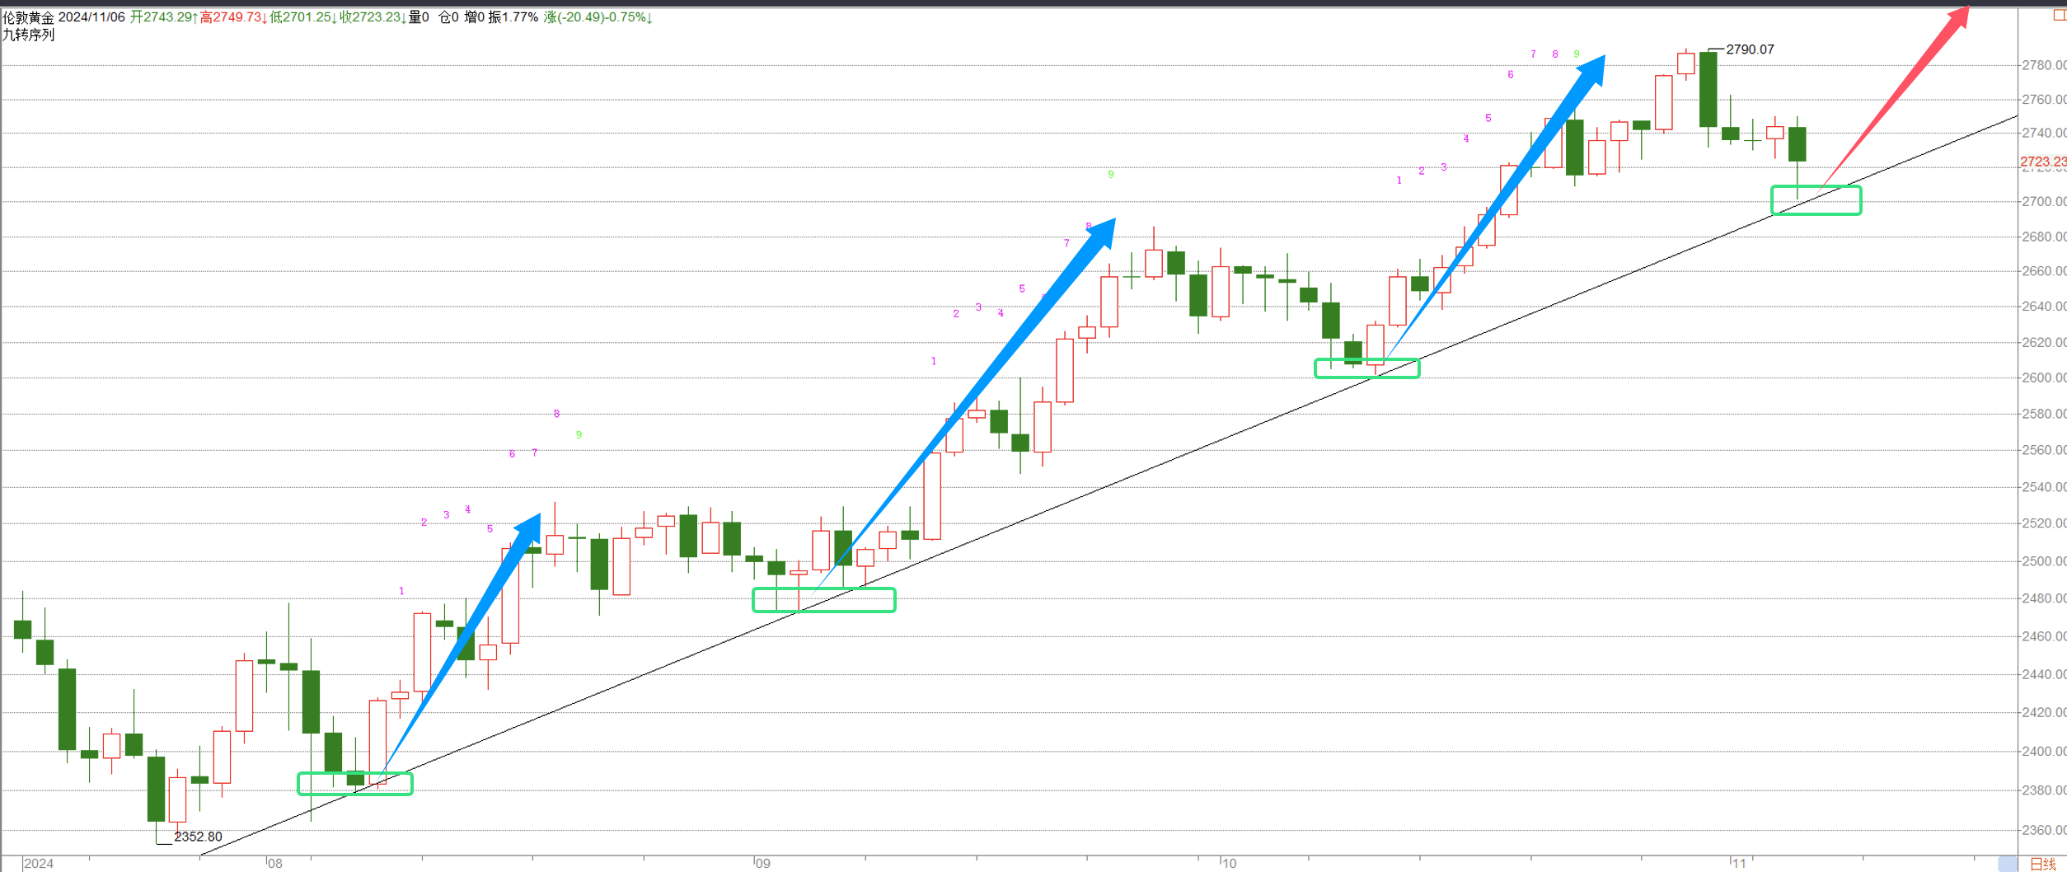
Task: Click the 08 month marker on the time axis
Action: 275,864
